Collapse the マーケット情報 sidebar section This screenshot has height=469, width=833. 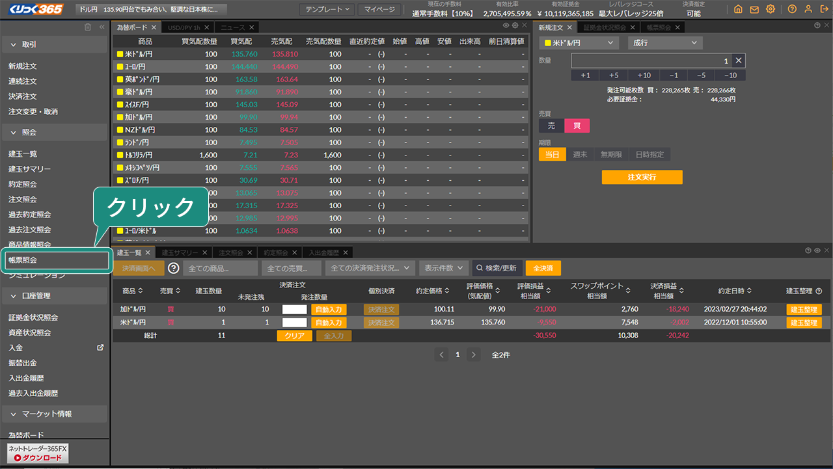point(55,414)
